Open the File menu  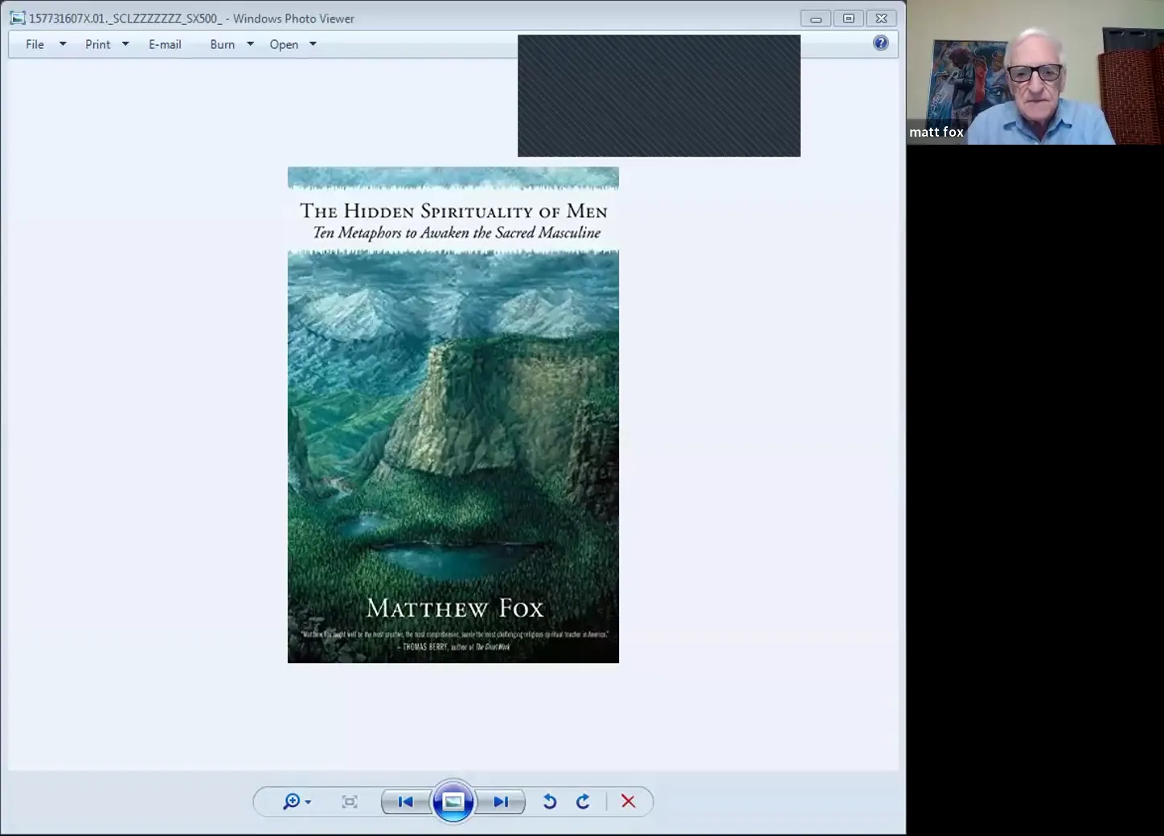tap(35, 44)
